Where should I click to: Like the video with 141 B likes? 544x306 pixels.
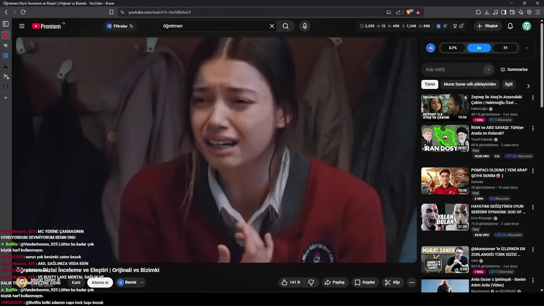coord(291,282)
